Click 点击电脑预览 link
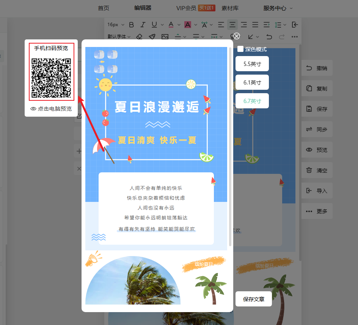Screen dimensions: 358x325 (51, 109)
